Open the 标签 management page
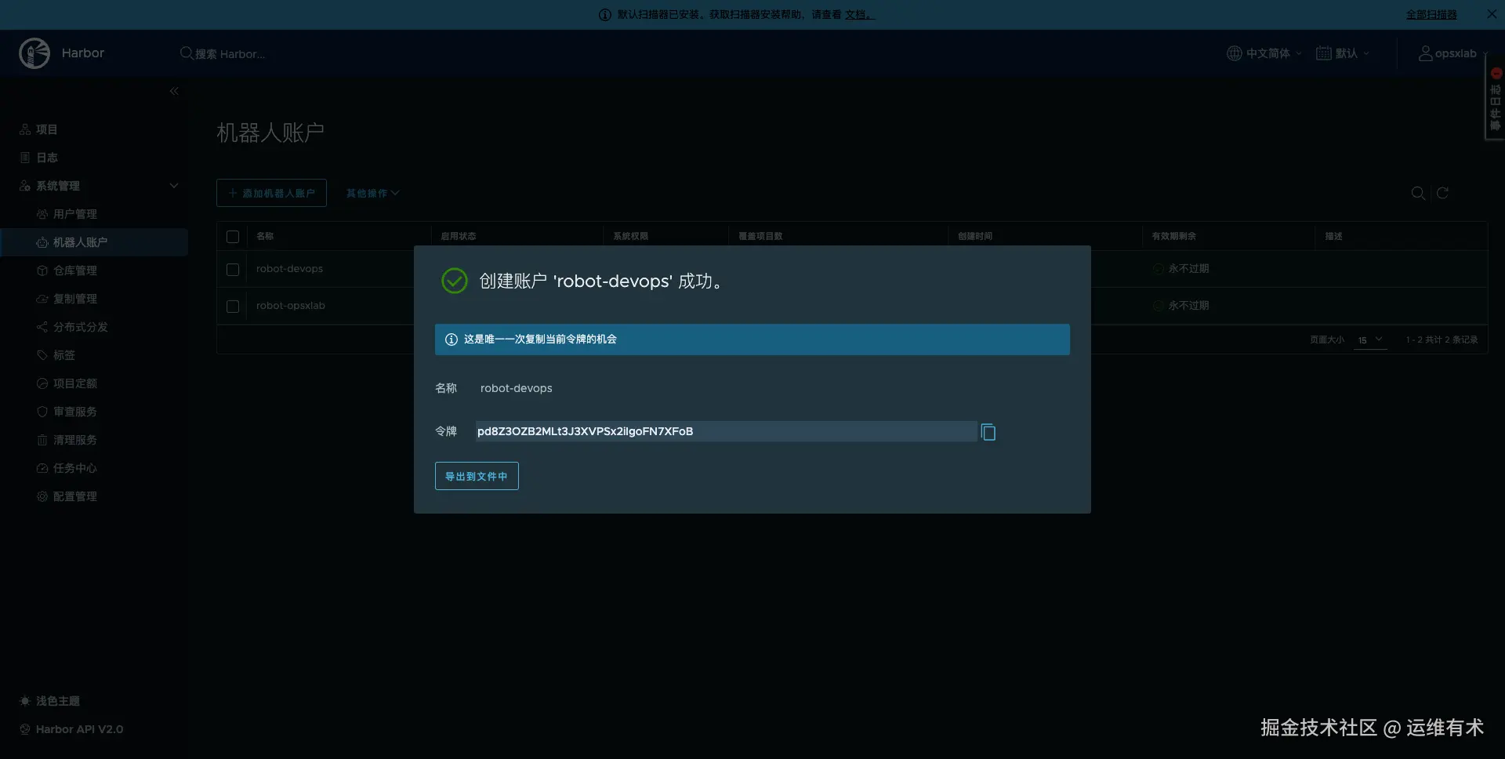The image size is (1505, 759). pyautogui.click(x=64, y=354)
